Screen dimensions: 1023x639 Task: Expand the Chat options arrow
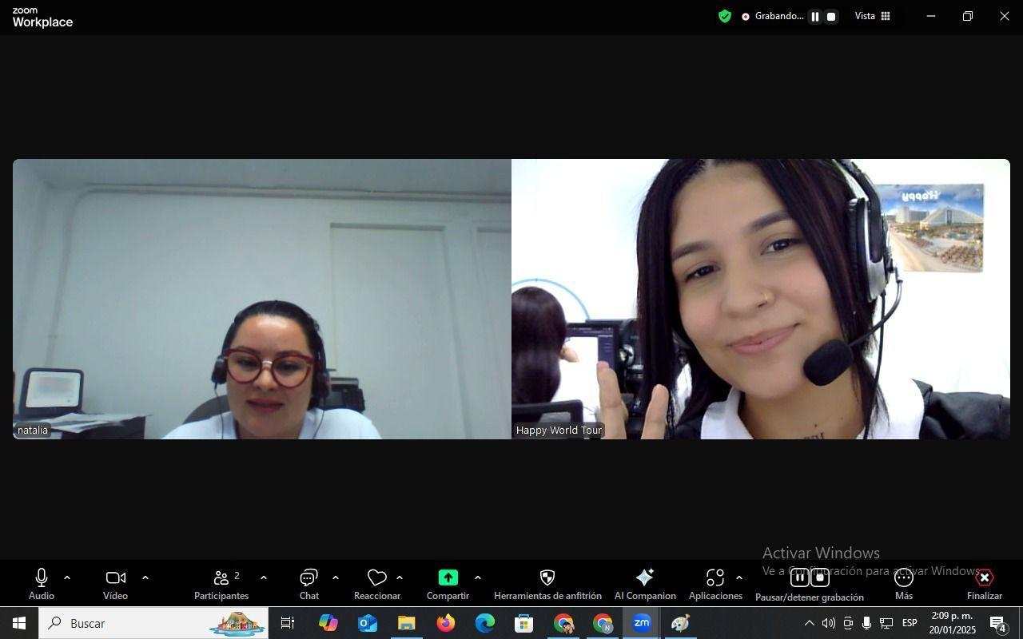[335, 577]
